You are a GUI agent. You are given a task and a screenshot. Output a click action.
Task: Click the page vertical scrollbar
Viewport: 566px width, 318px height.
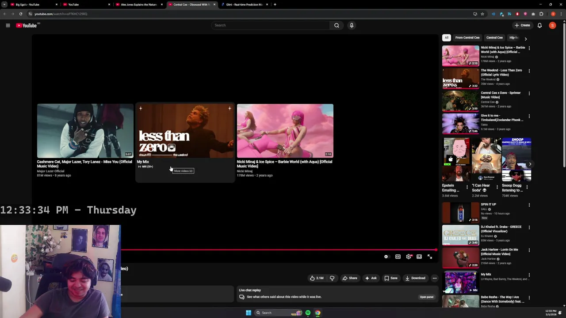(564, 95)
